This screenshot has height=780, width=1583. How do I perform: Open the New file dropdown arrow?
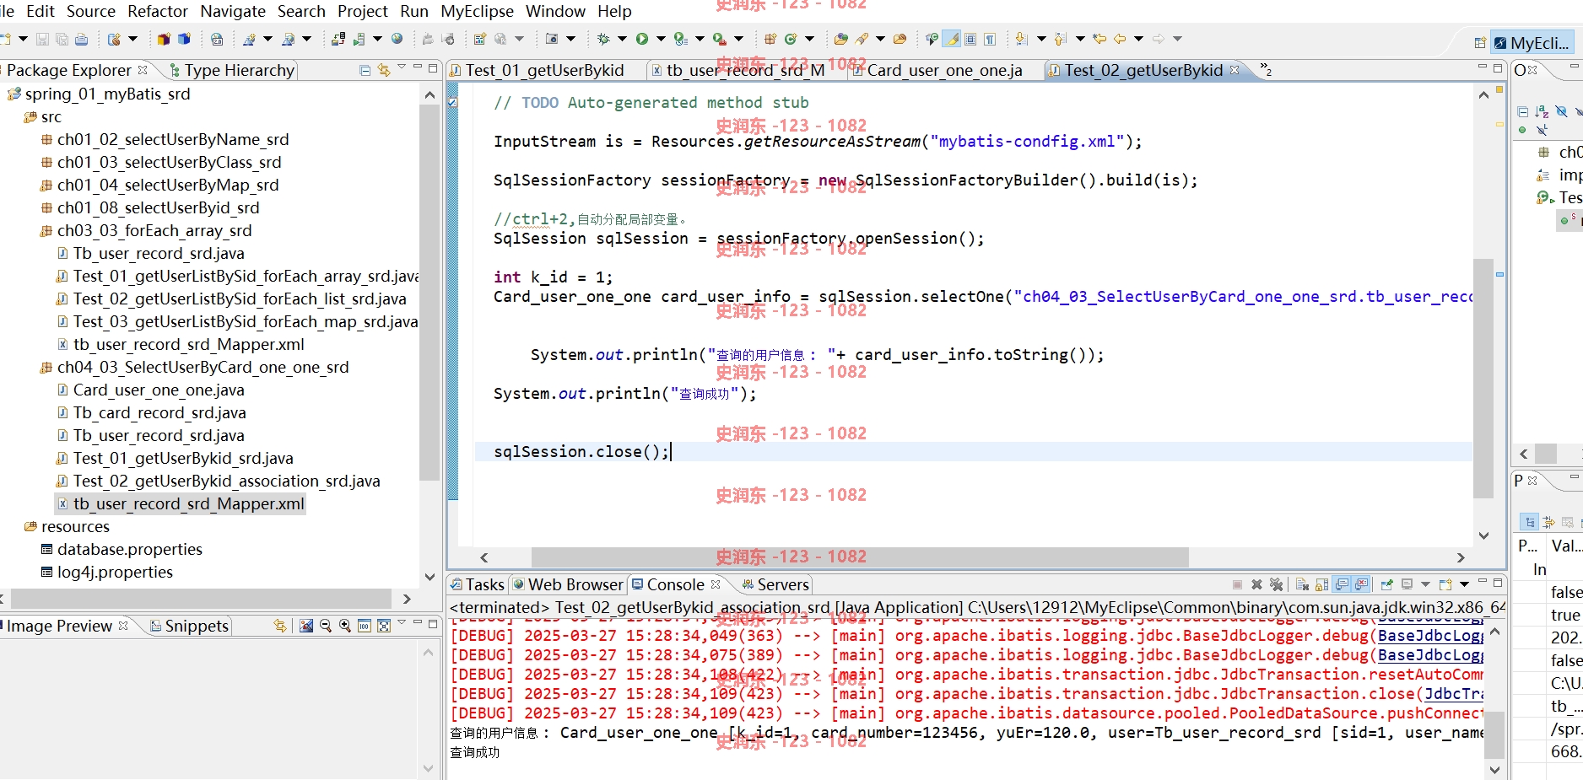24,39
